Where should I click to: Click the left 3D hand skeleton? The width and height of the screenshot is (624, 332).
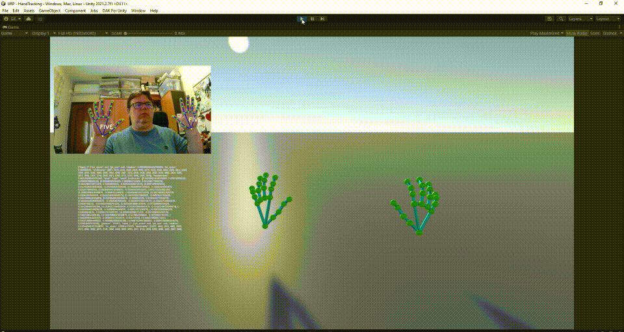point(270,200)
